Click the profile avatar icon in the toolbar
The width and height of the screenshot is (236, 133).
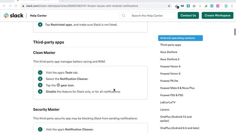(x=226, y=6)
